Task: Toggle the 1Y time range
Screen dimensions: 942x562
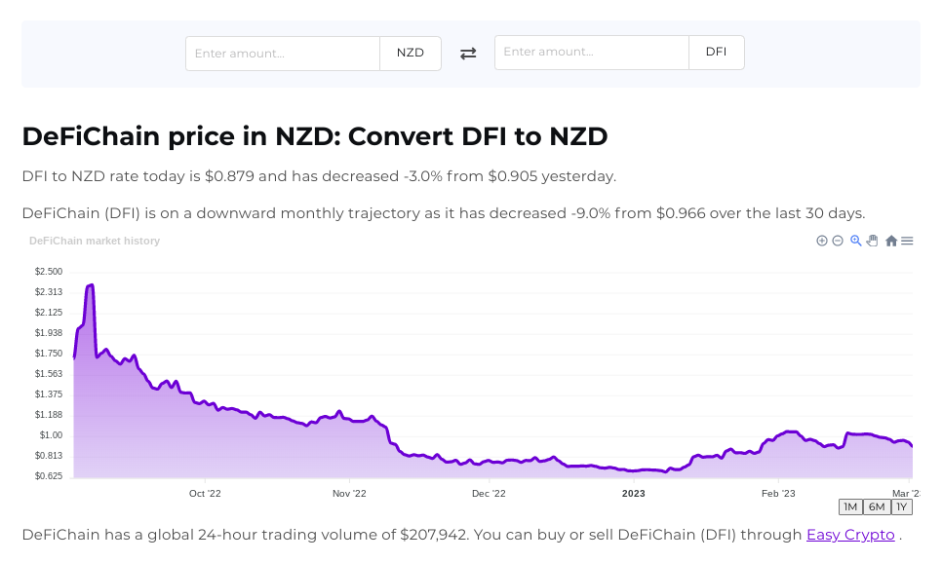Action: 901,506
